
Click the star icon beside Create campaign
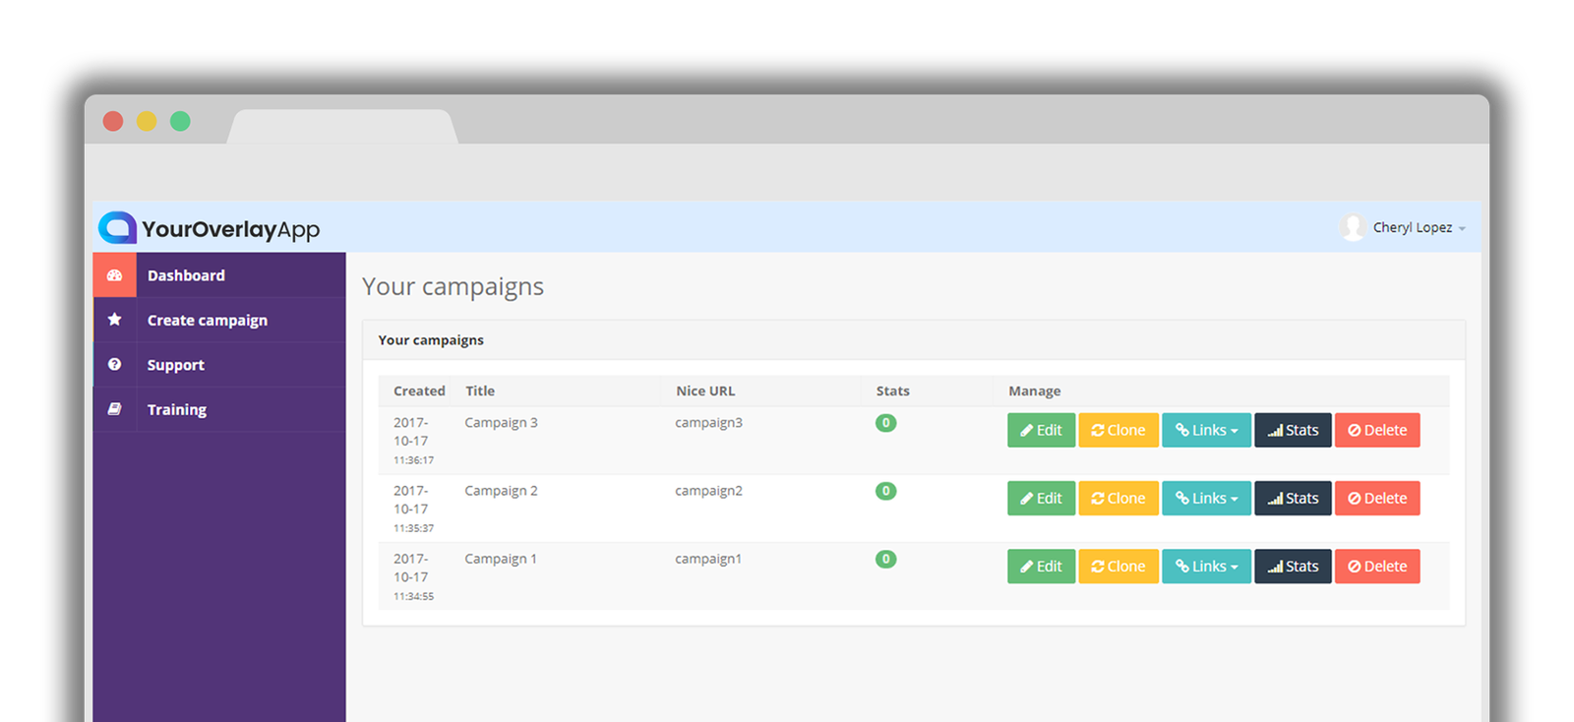tap(115, 320)
